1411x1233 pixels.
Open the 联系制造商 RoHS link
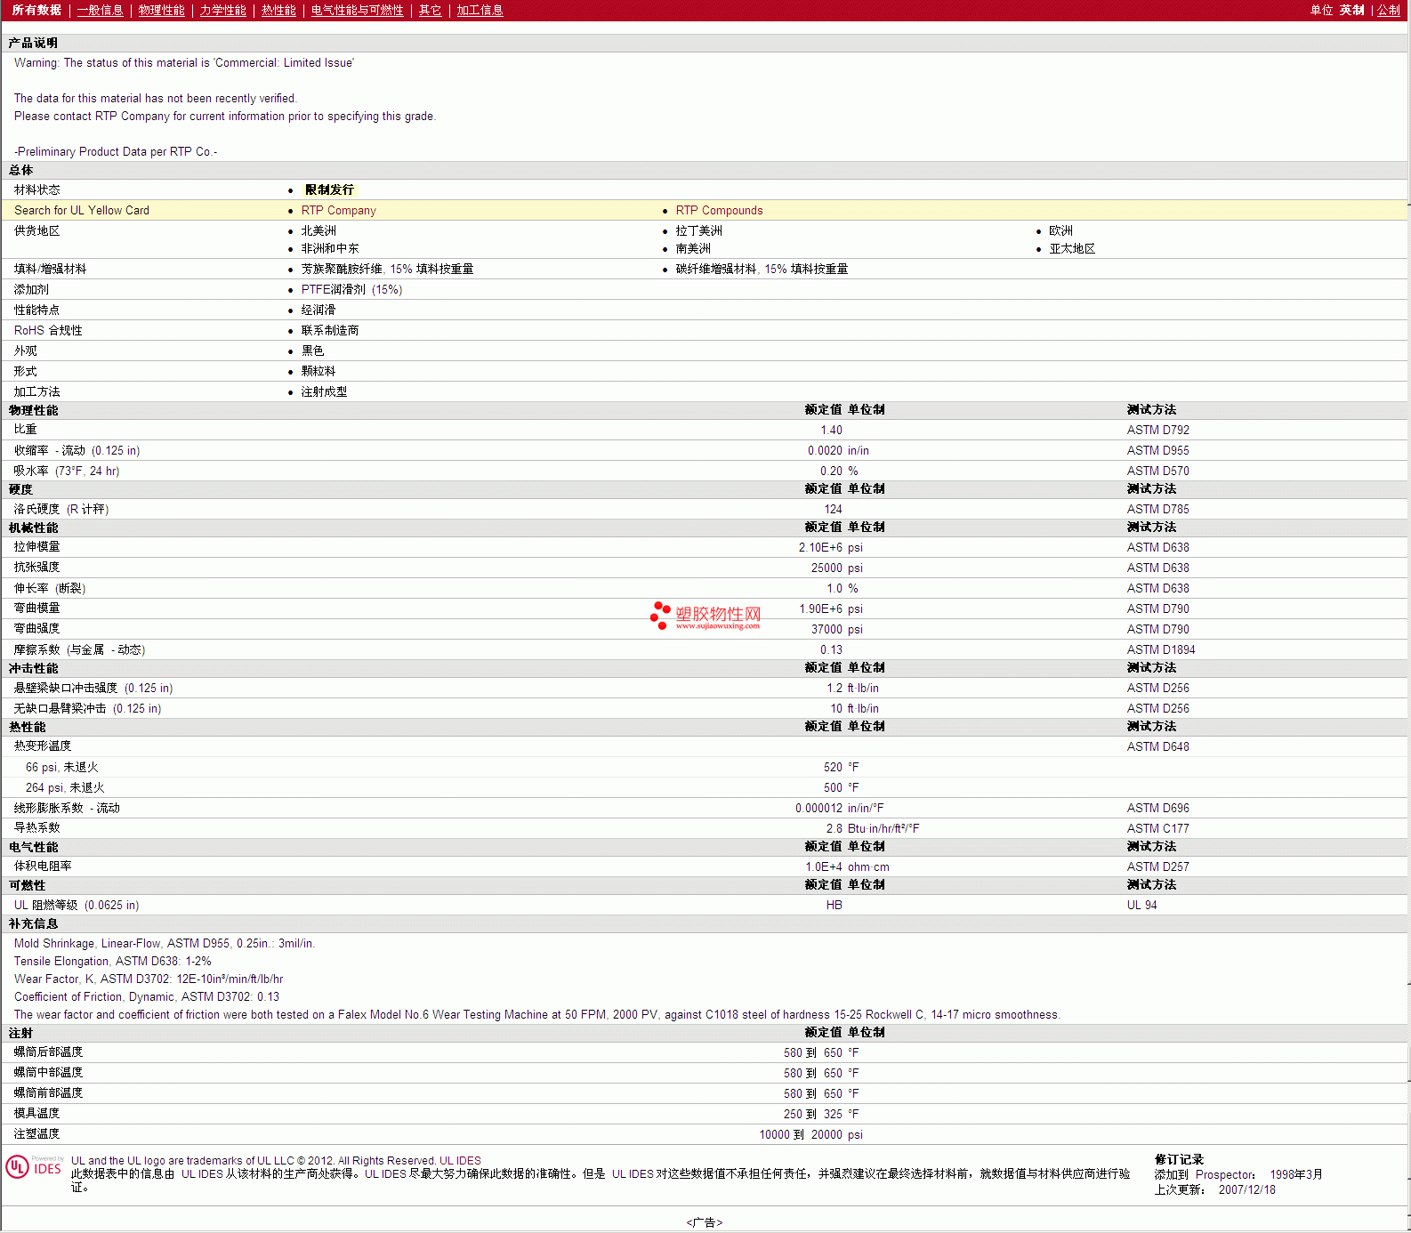(x=330, y=331)
